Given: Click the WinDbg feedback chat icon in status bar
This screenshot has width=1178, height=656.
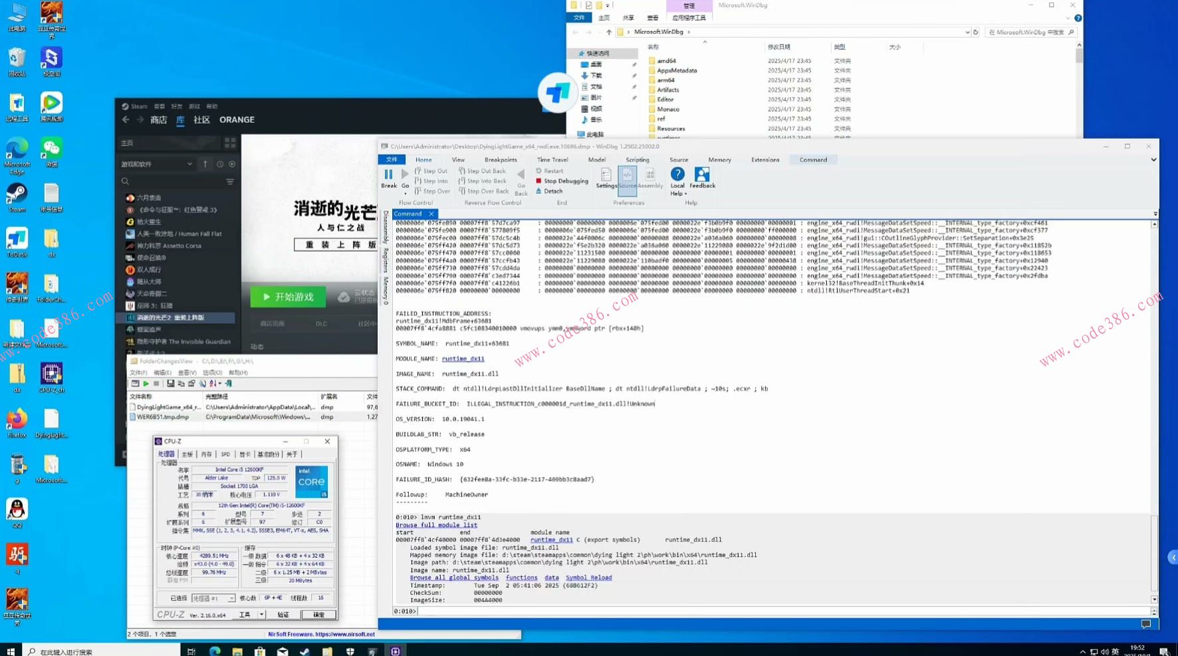Looking at the screenshot, I should point(1145,623).
